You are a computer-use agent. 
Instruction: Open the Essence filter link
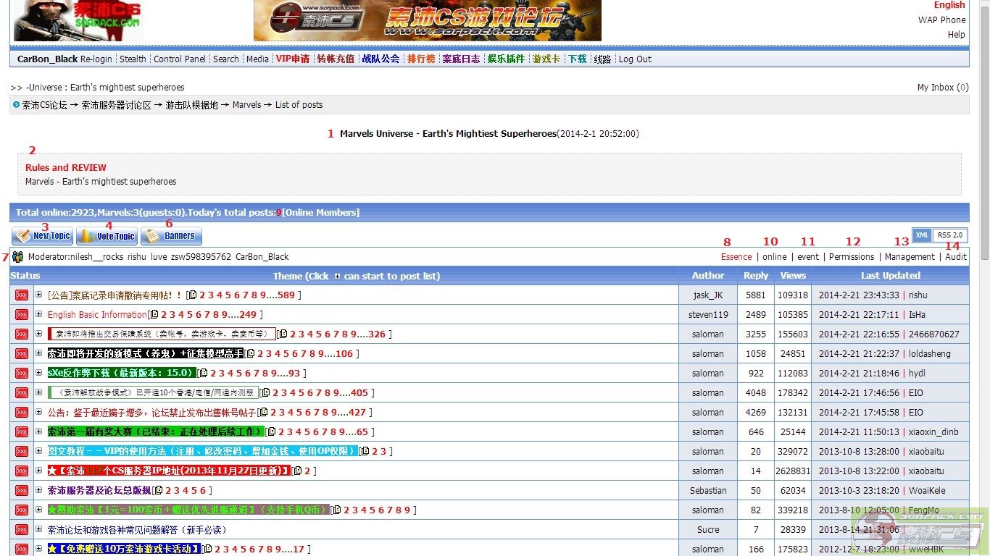click(736, 257)
